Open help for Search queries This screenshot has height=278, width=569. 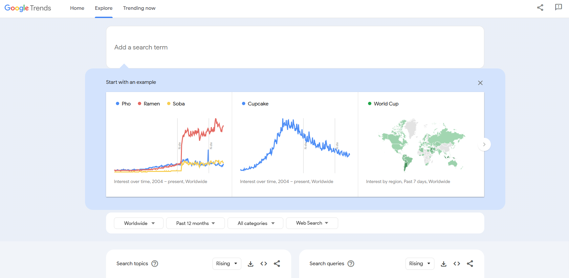pyautogui.click(x=351, y=264)
